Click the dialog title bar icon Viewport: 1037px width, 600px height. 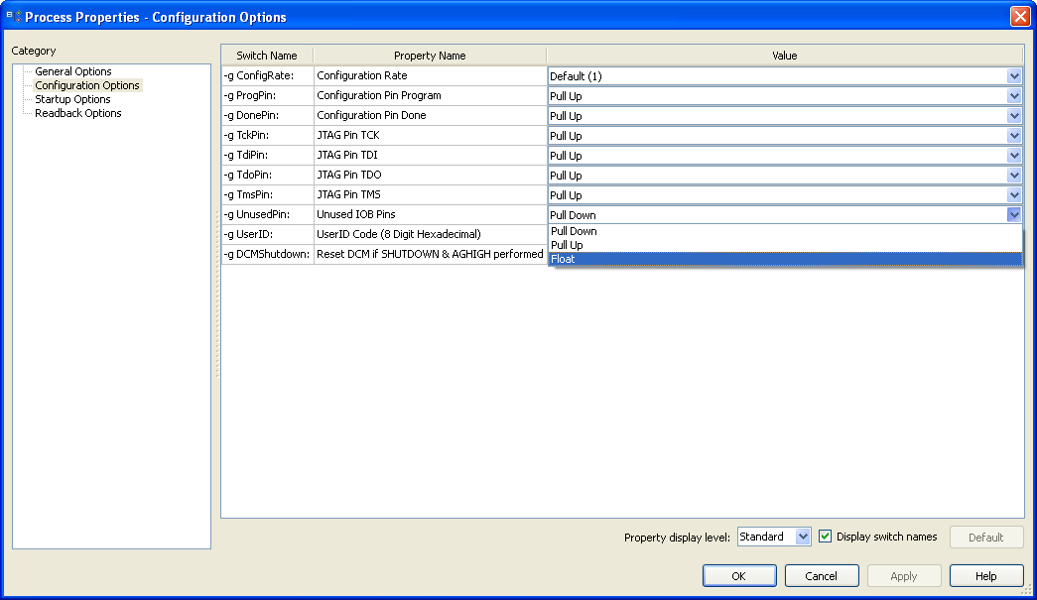tap(14, 17)
